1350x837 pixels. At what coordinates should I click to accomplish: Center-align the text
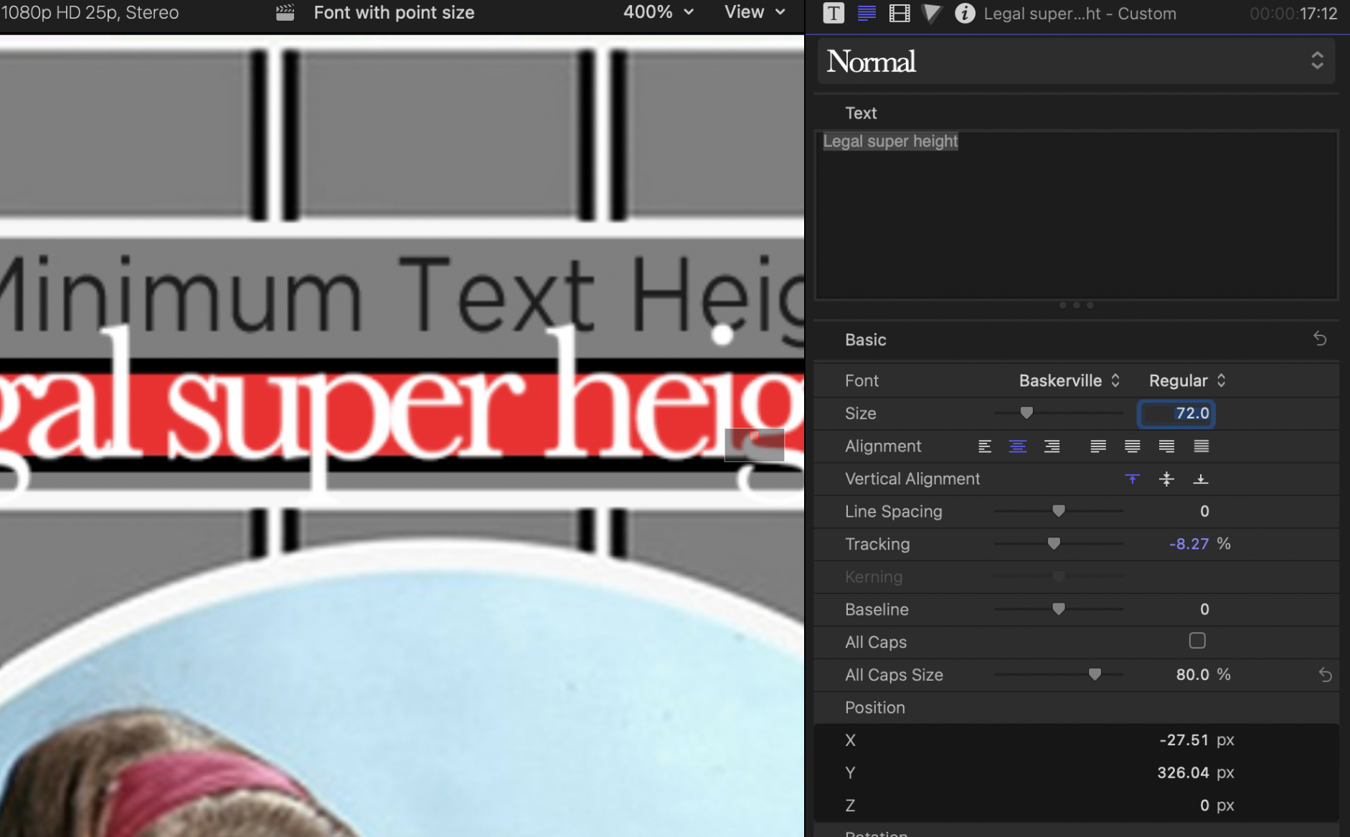pos(1017,446)
